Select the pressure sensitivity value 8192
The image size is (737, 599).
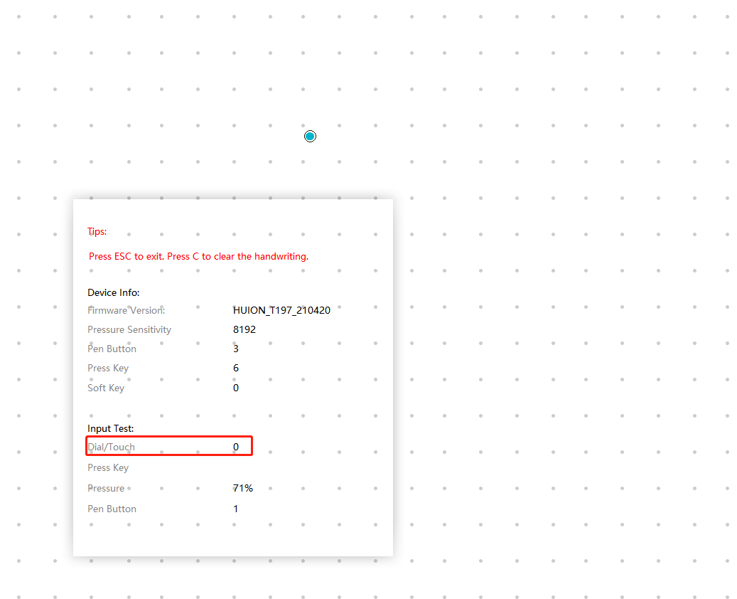pos(244,330)
